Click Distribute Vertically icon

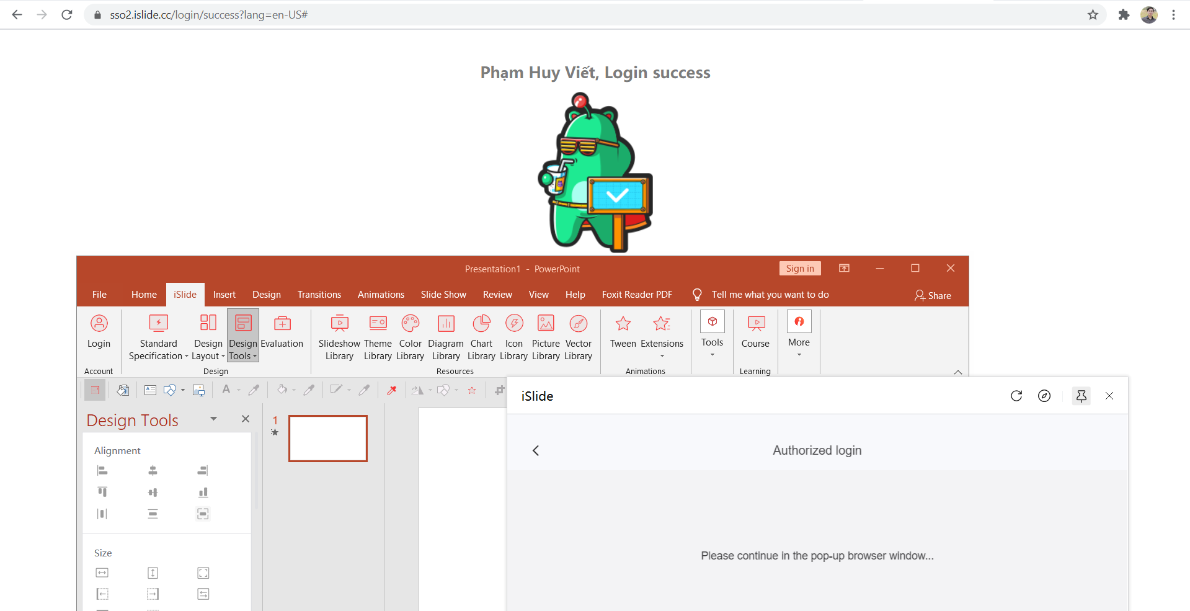[153, 514]
